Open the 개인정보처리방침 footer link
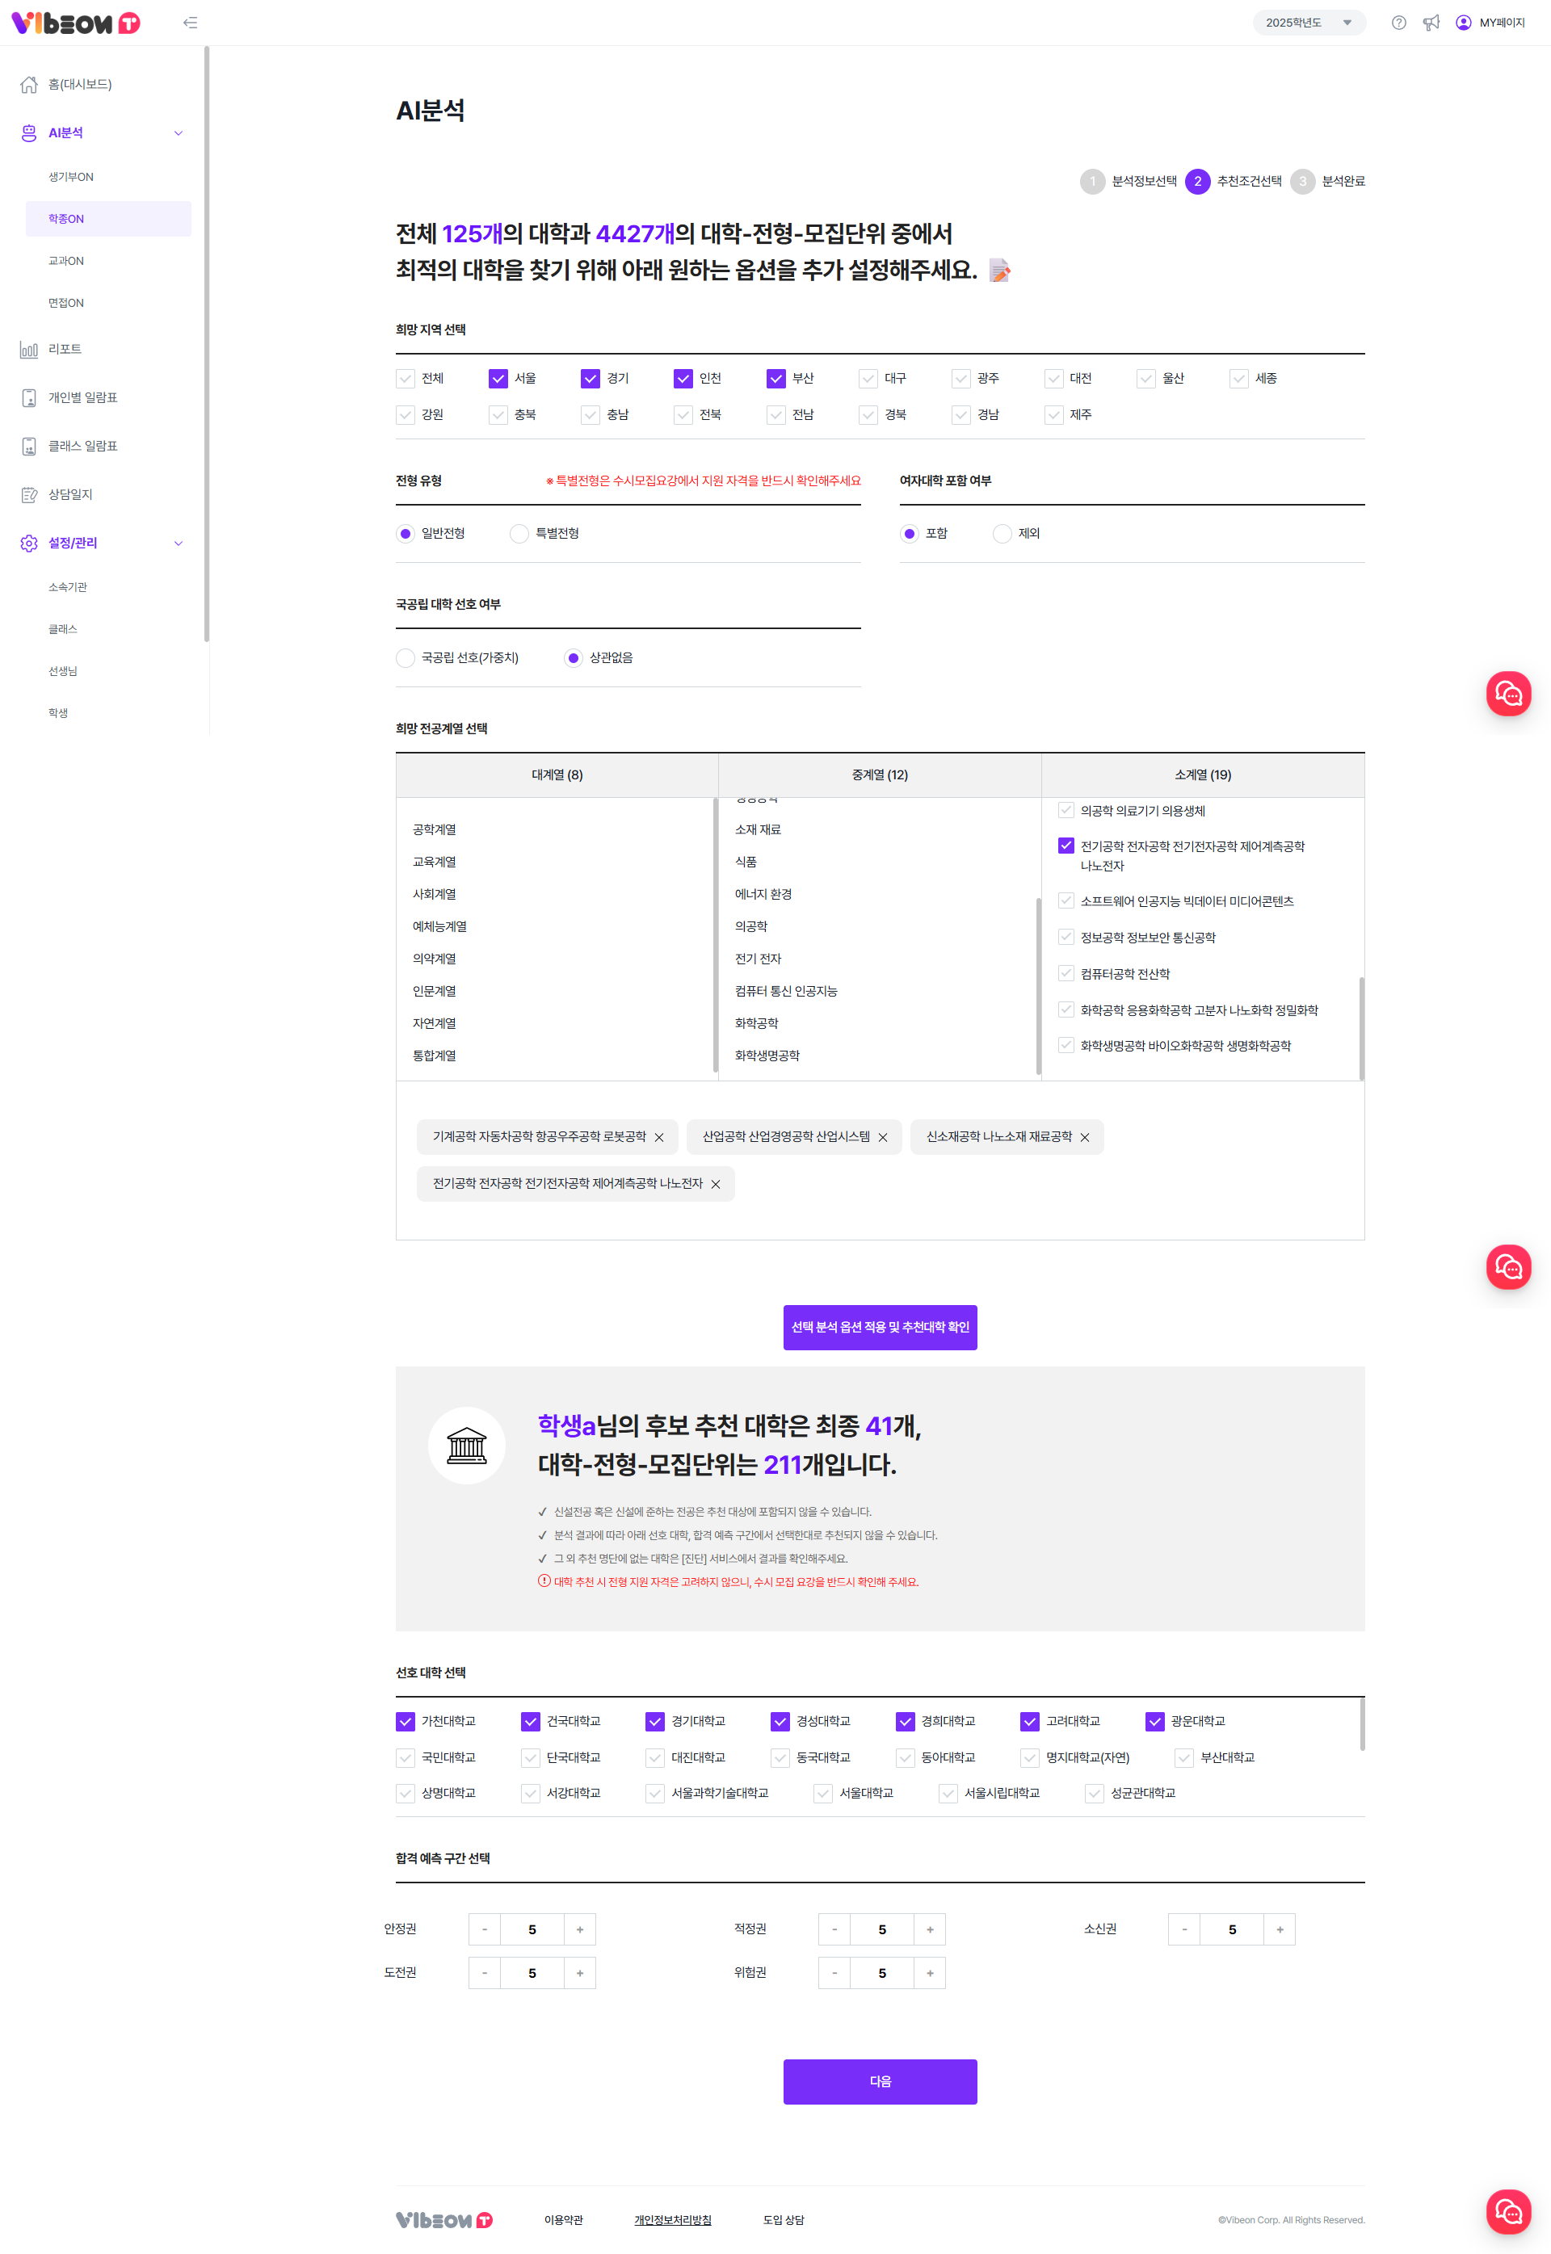 [672, 2220]
